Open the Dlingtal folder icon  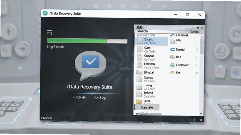click(x=139, y=72)
